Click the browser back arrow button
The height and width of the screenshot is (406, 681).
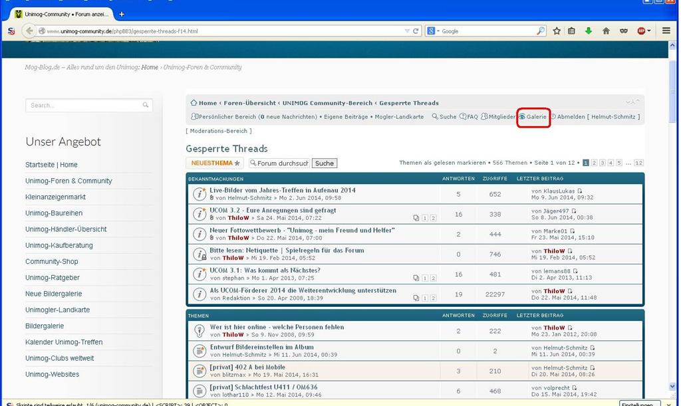pos(29,31)
